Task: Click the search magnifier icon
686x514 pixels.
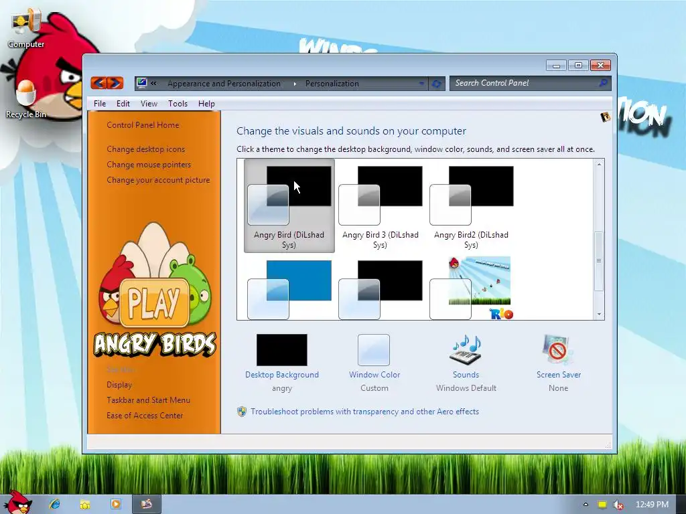Action: pos(603,82)
